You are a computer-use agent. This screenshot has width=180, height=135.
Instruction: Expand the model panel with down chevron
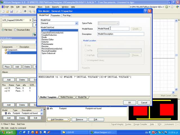point(42,113)
